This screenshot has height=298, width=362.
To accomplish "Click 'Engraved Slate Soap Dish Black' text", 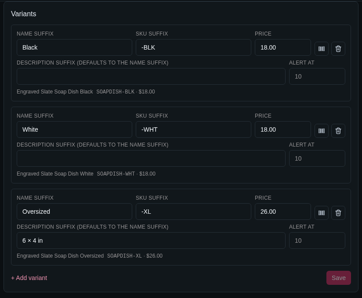I will [x=55, y=92].
